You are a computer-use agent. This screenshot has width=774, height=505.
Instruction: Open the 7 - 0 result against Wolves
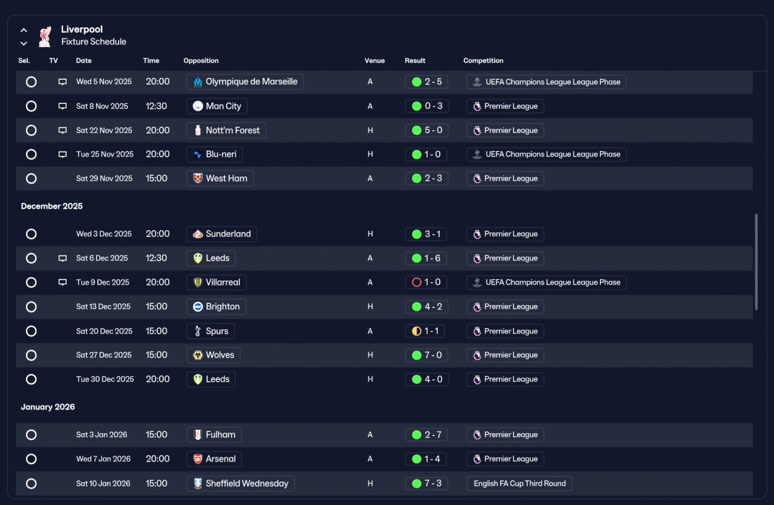426,355
